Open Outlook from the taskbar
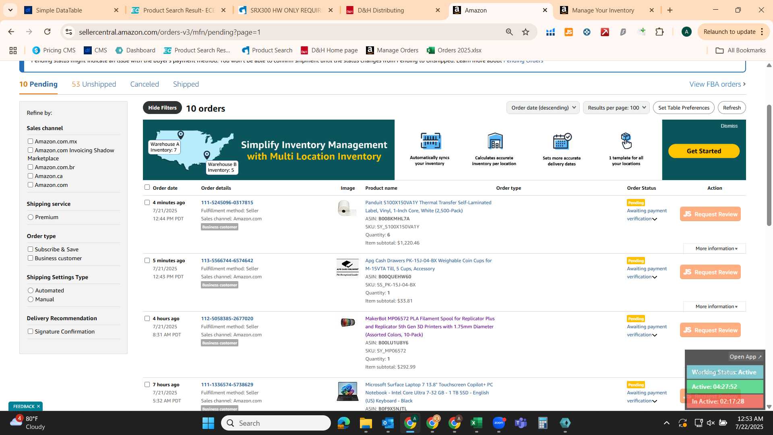773x435 pixels. (x=388, y=423)
